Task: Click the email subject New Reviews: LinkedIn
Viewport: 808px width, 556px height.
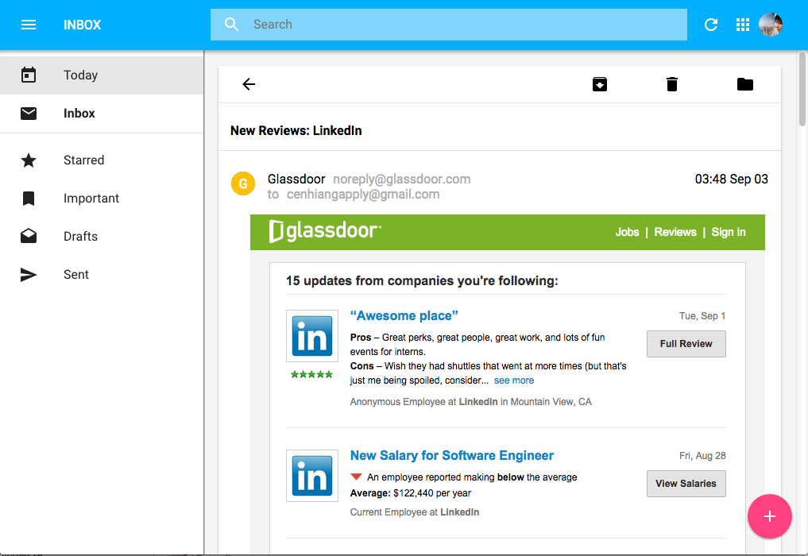Action: click(x=296, y=131)
